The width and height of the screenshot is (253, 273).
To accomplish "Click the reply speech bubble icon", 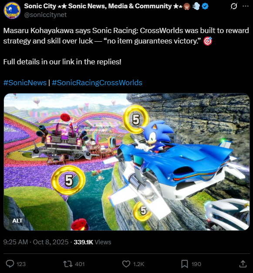I will pos(10,264).
